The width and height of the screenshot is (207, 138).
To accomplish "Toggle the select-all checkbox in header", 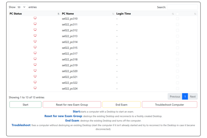I will coord(178,14).
